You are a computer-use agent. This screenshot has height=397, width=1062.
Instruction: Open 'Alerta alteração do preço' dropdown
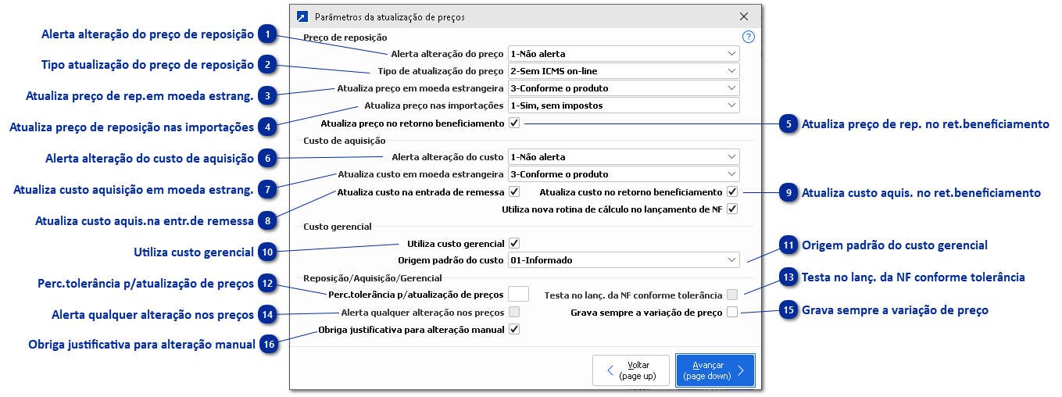click(623, 54)
